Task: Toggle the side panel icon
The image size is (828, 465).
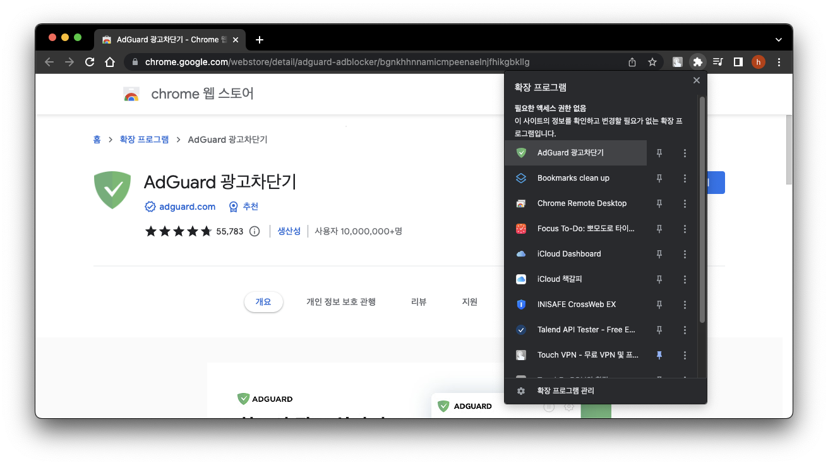Action: [x=738, y=62]
